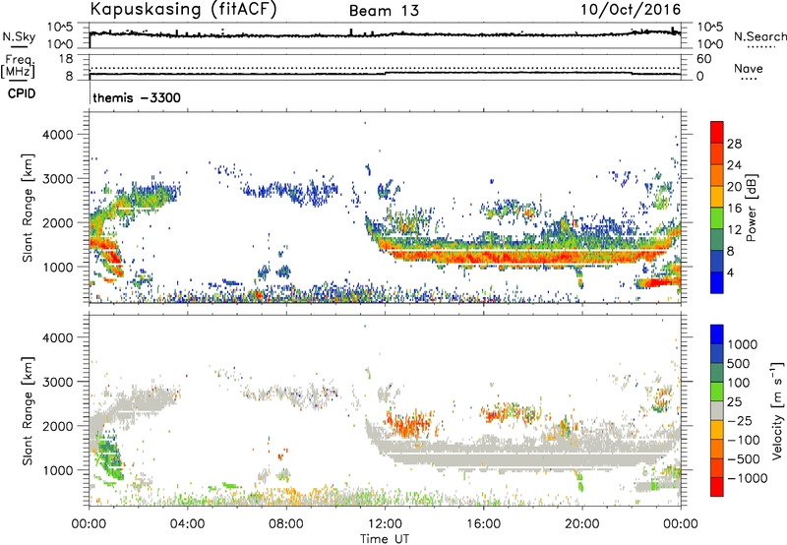The width and height of the screenshot is (787, 545).
Task: Click the 60 tick on the Nave axis
Action: tap(703, 59)
